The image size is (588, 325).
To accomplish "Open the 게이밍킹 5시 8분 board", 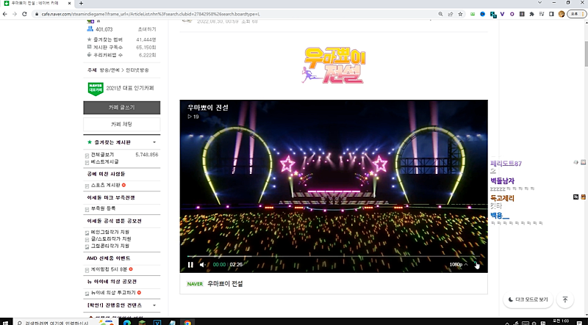I will 109,269.
